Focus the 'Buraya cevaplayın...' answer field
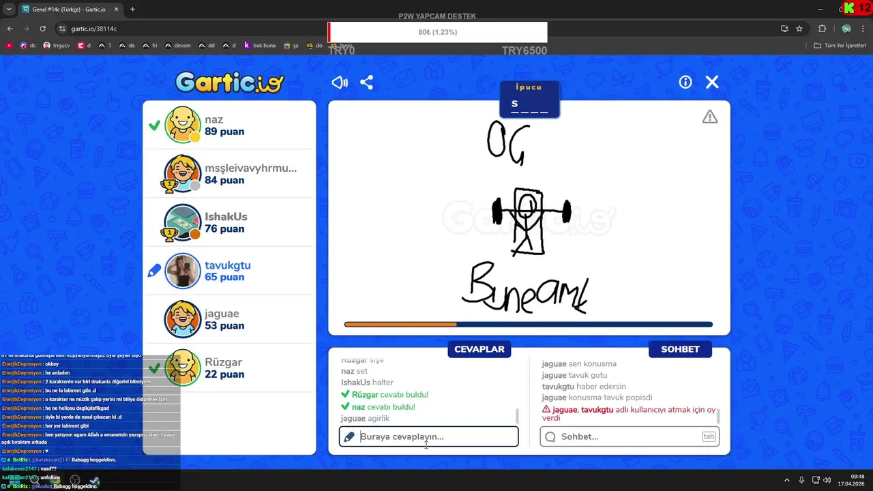This screenshot has height=491, width=873. pyautogui.click(x=428, y=436)
